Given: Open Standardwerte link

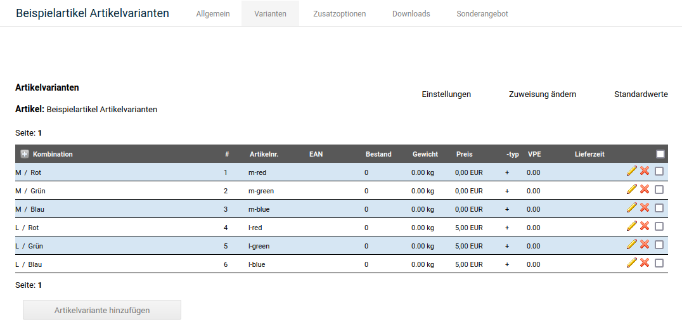Looking at the screenshot, I should (641, 94).
